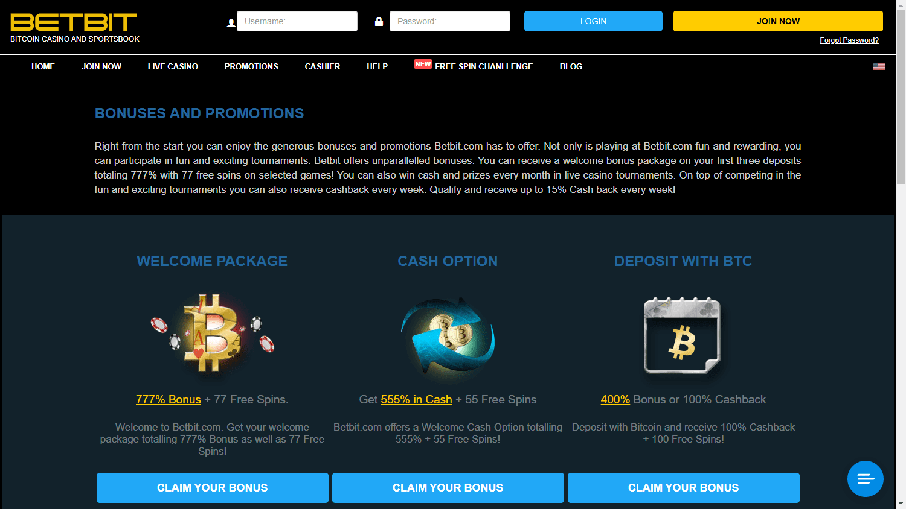Open the 777% Bonus link
Image resolution: width=906 pixels, height=509 pixels.
tap(169, 399)
